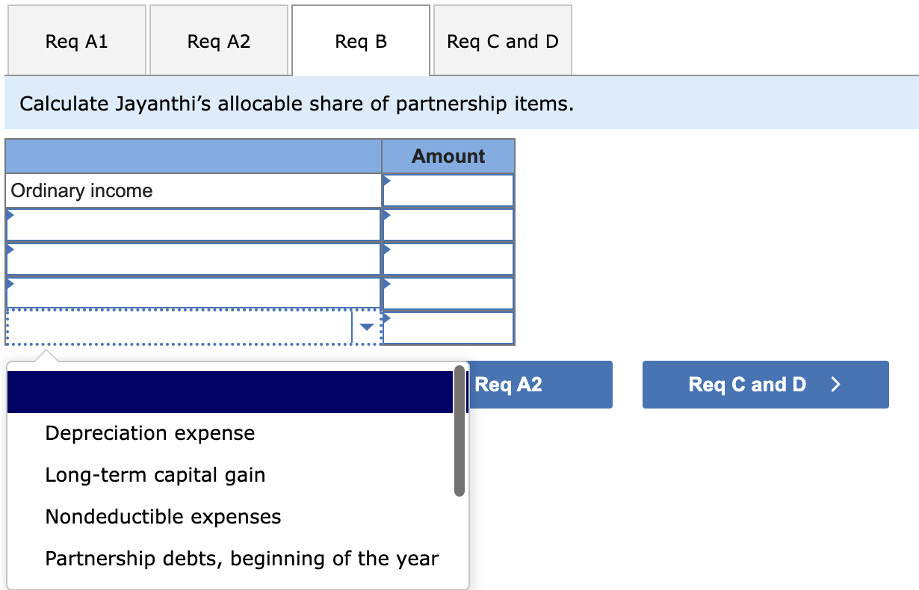Choose the blank option at list top
919x590 pixels.
pyautogui.click(x=224, y=391)
